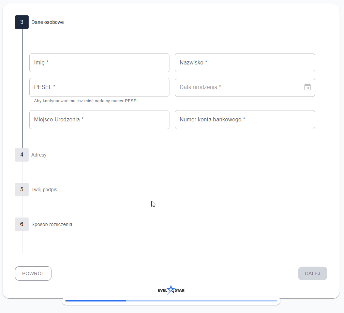Select the PESEL input field
344x313 pixels.
pyautogui.click(x=99, y=87)
